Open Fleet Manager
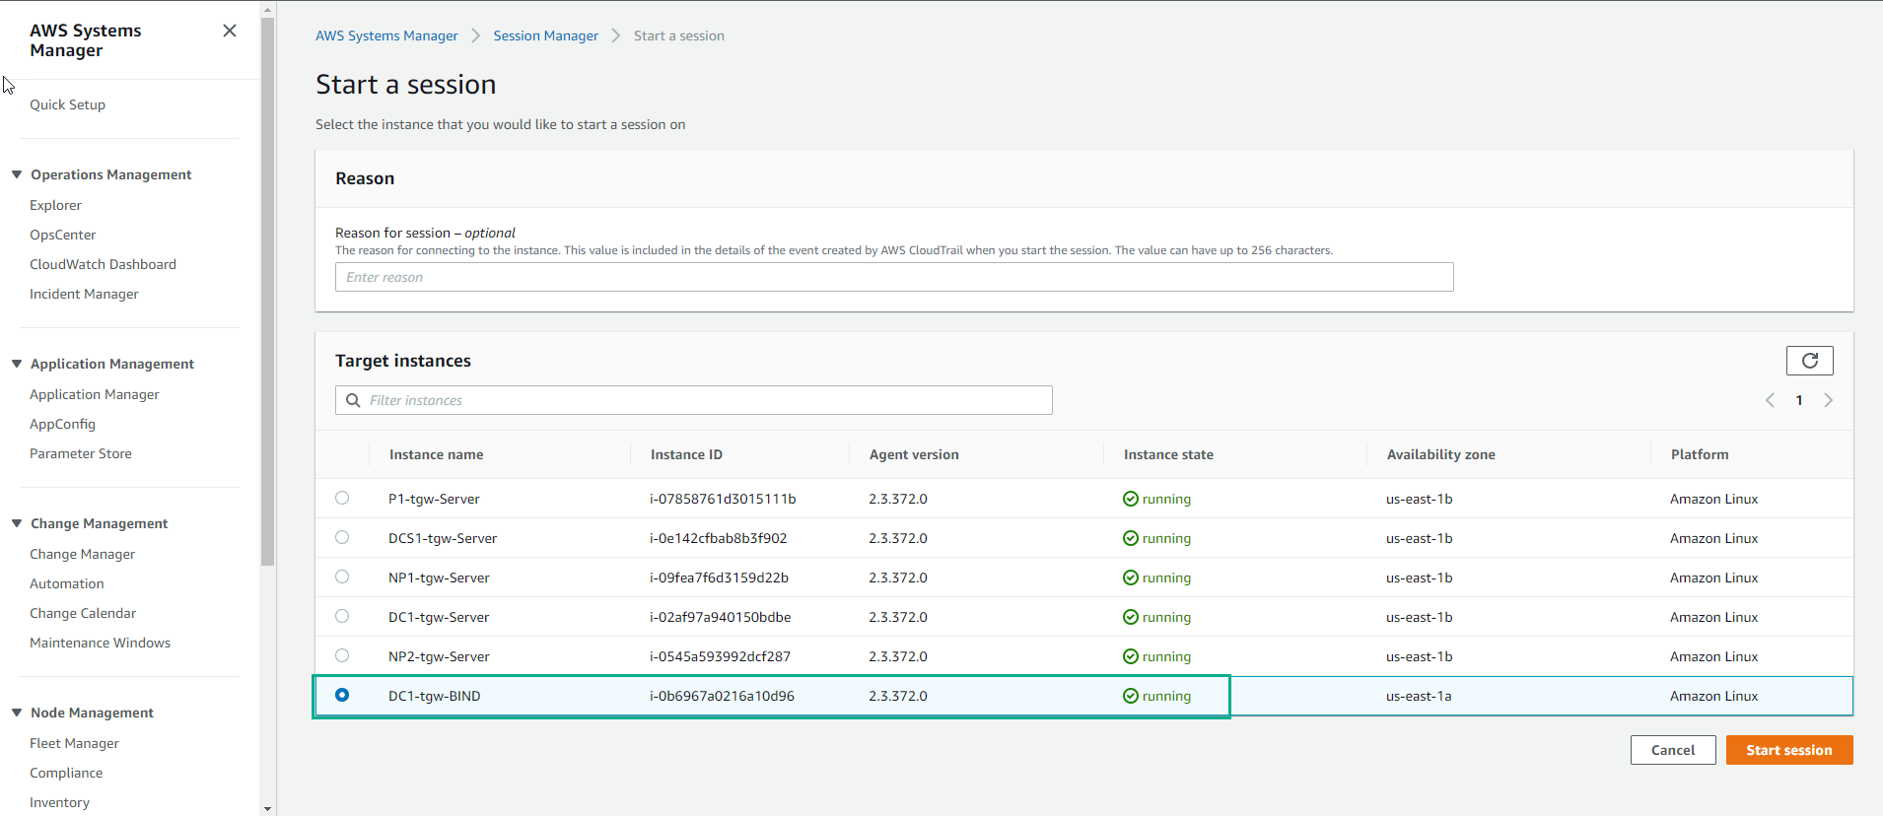This screenshot has width=1883, height=816. [74, 743]
